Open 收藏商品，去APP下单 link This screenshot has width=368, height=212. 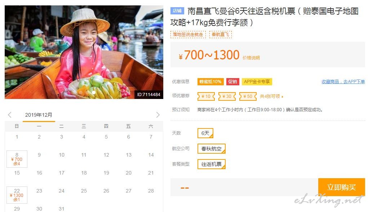[x=343, y=81]
